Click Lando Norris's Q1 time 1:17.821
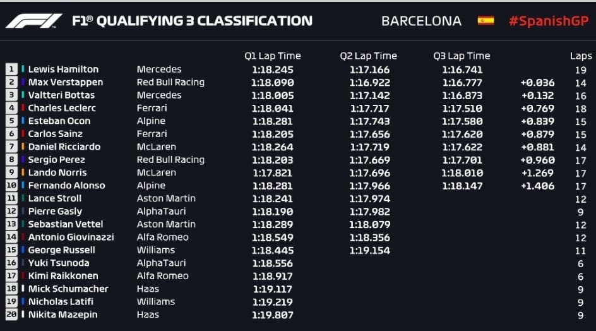Viewport: 596px width, 331px height. [x=273, y=173]
